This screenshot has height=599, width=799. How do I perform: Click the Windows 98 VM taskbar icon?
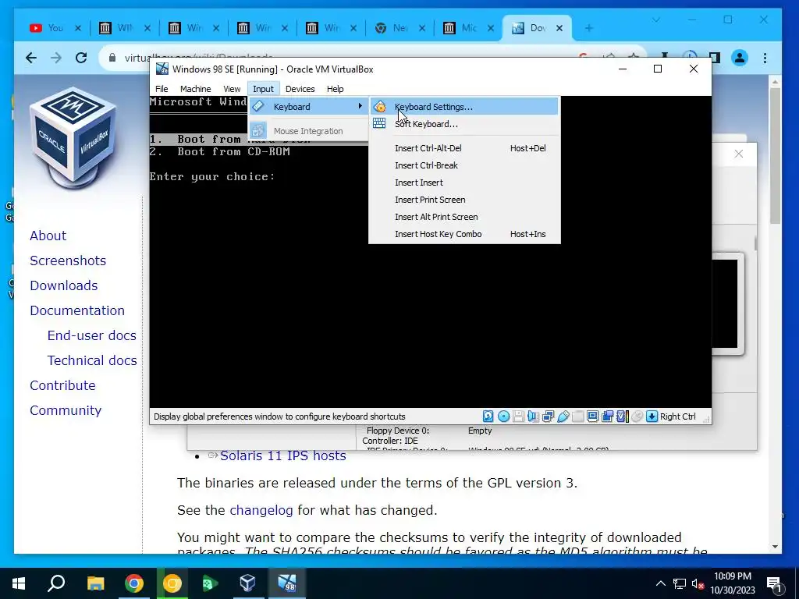pos(287,583)
